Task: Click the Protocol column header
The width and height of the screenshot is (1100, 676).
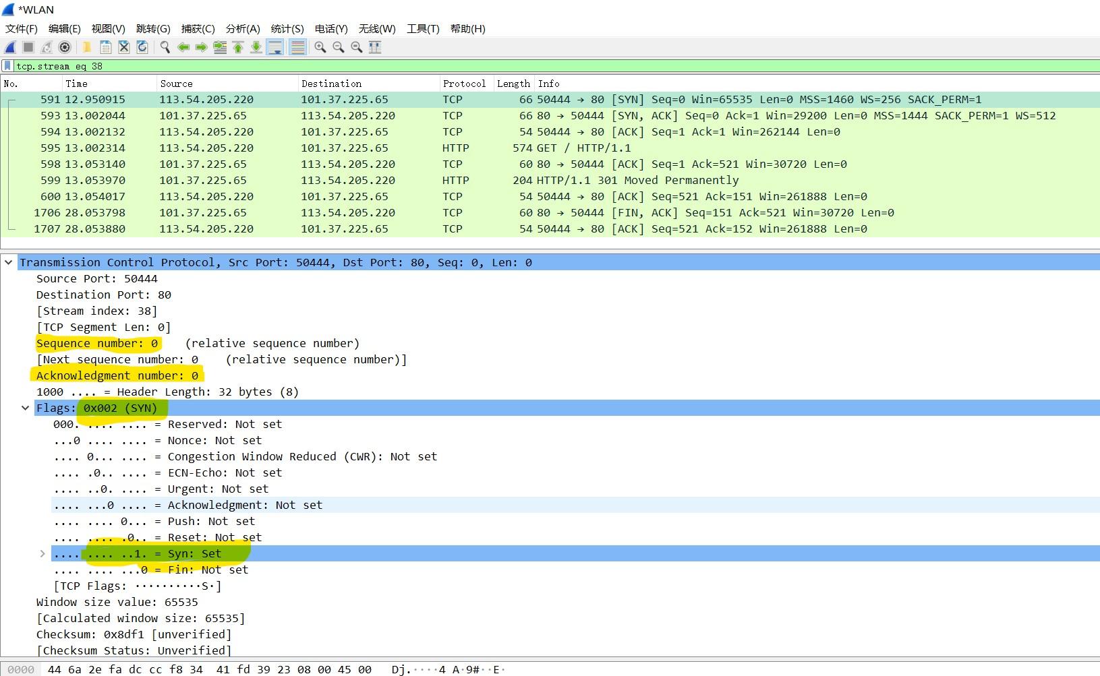Action: click(x=464, y=84)
